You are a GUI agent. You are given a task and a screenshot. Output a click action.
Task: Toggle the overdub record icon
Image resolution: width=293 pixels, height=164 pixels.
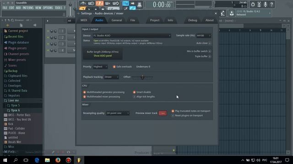(108, 3)
